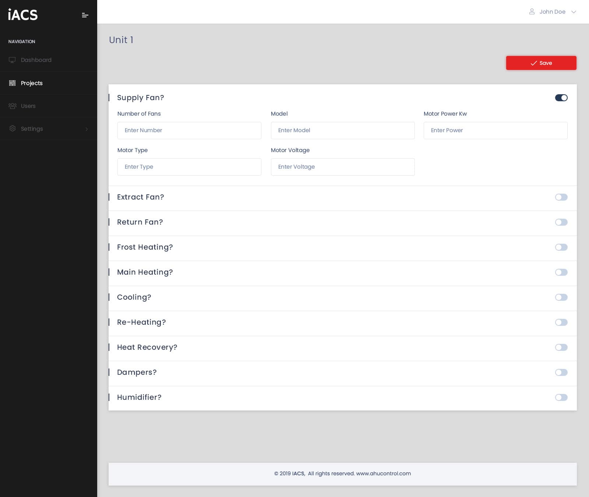Viewport: 589px width, 497px height.
Task: Click the Frost Heating? heading
Action: click(145, 247)
